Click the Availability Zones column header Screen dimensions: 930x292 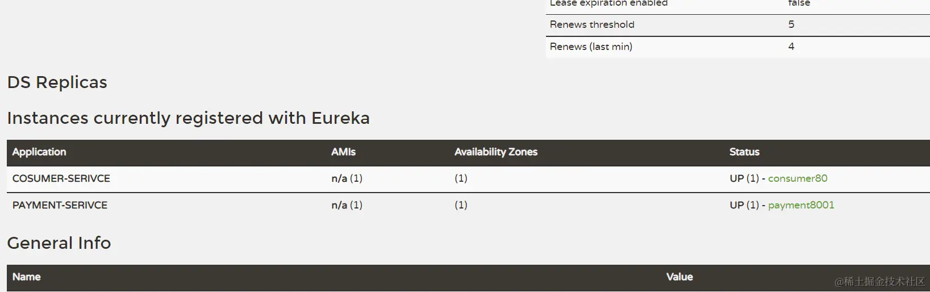tap(495, 152)
